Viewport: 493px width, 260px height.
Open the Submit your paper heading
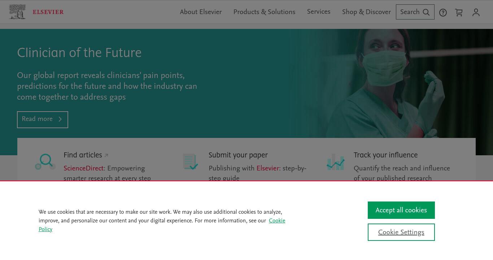tap(238, 155)
